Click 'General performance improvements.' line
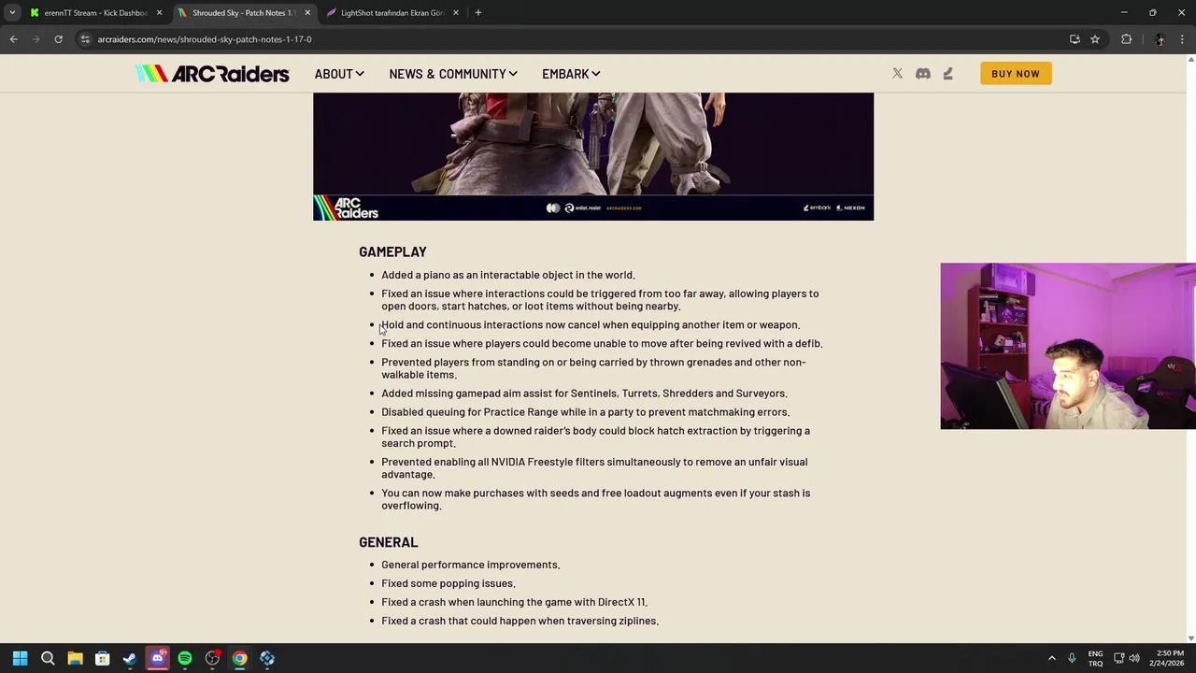The width and height of the screenshot is (1196, 673). pyautogui.click(x=471, y=565)
